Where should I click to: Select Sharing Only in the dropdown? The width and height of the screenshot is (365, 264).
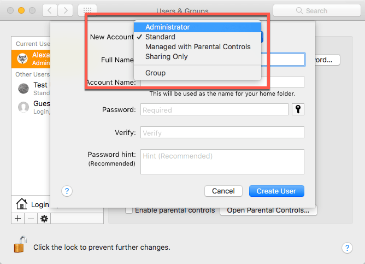166,56
